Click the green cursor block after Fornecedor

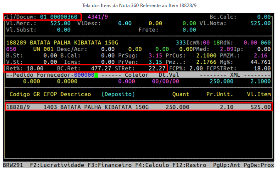point(96,75)
